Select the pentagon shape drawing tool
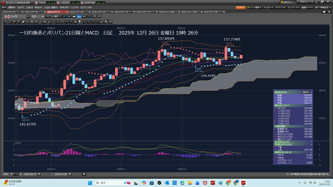 [54, 22]
